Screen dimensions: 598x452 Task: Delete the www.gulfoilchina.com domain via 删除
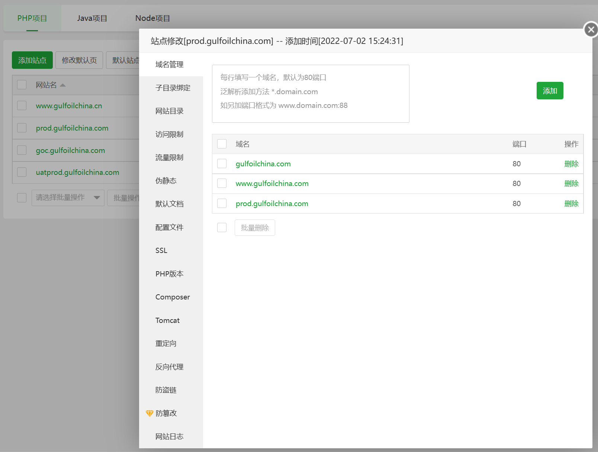(x=571, y=183)
